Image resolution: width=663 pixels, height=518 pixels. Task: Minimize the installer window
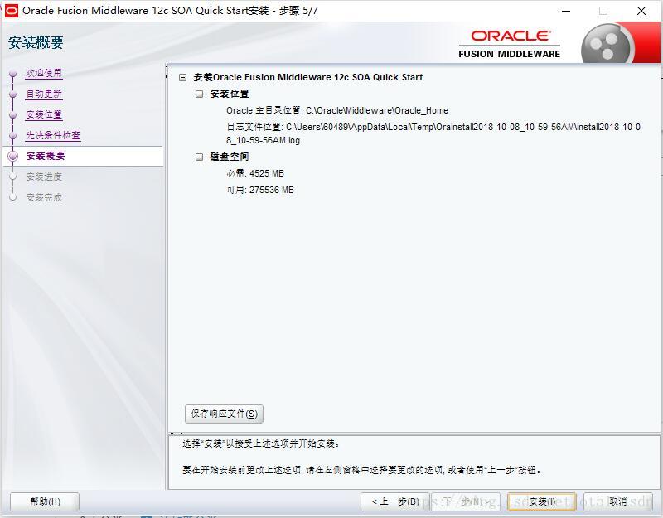[566, 11]
